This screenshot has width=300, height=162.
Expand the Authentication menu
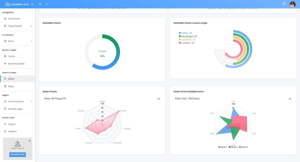[x=16, y=101]
